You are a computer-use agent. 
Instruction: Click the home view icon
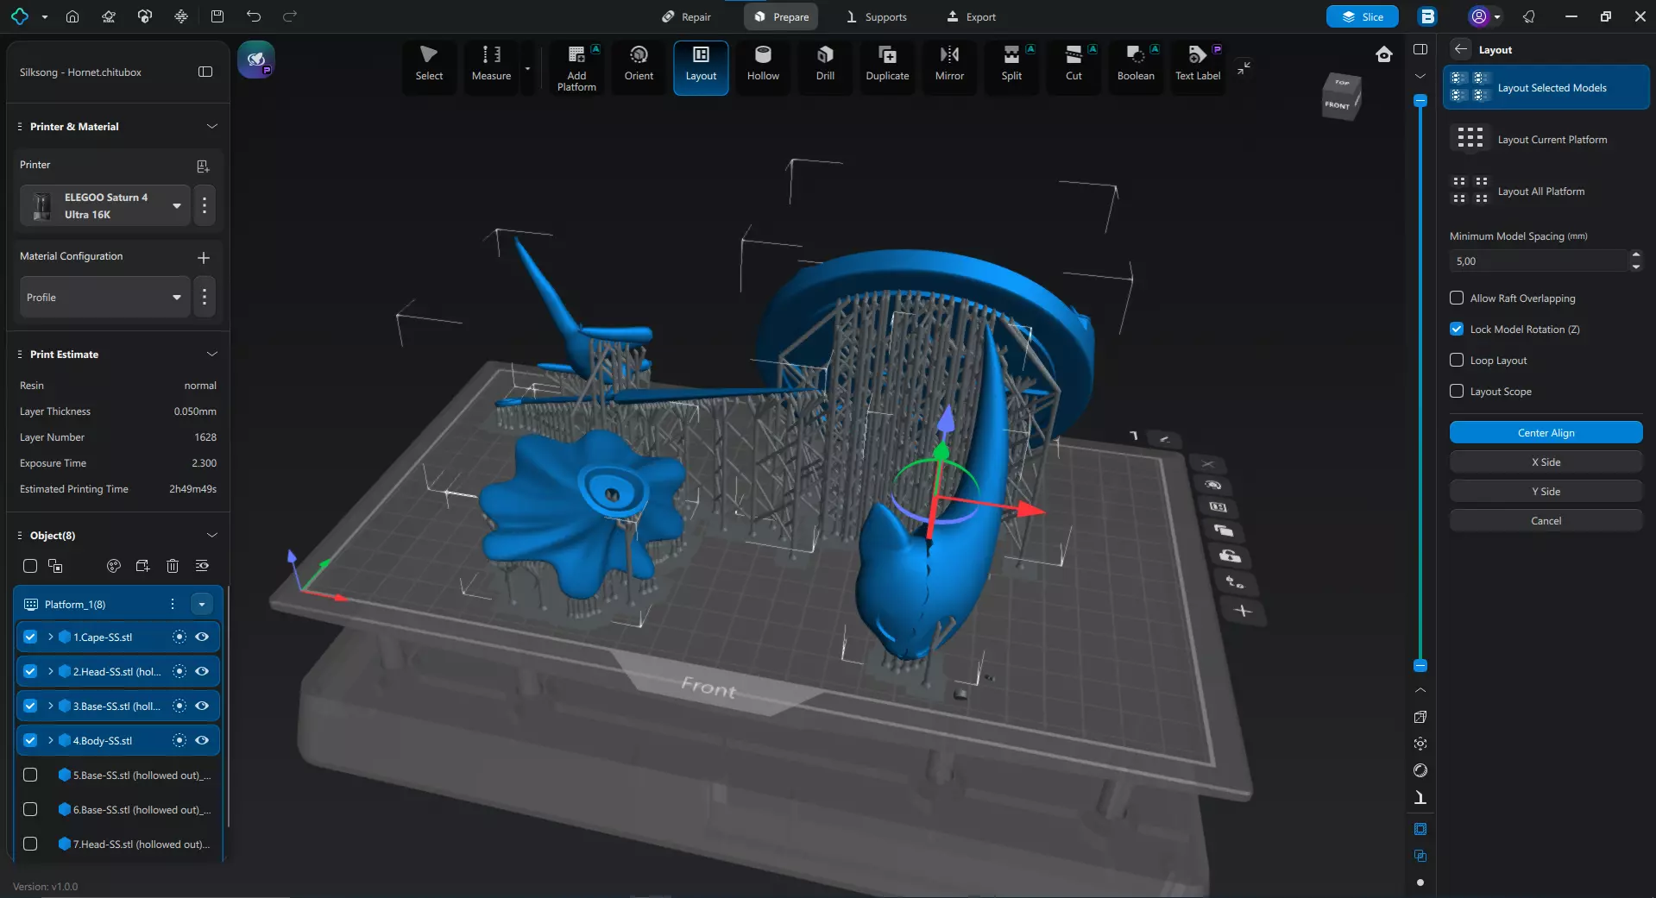(1384, 54)
